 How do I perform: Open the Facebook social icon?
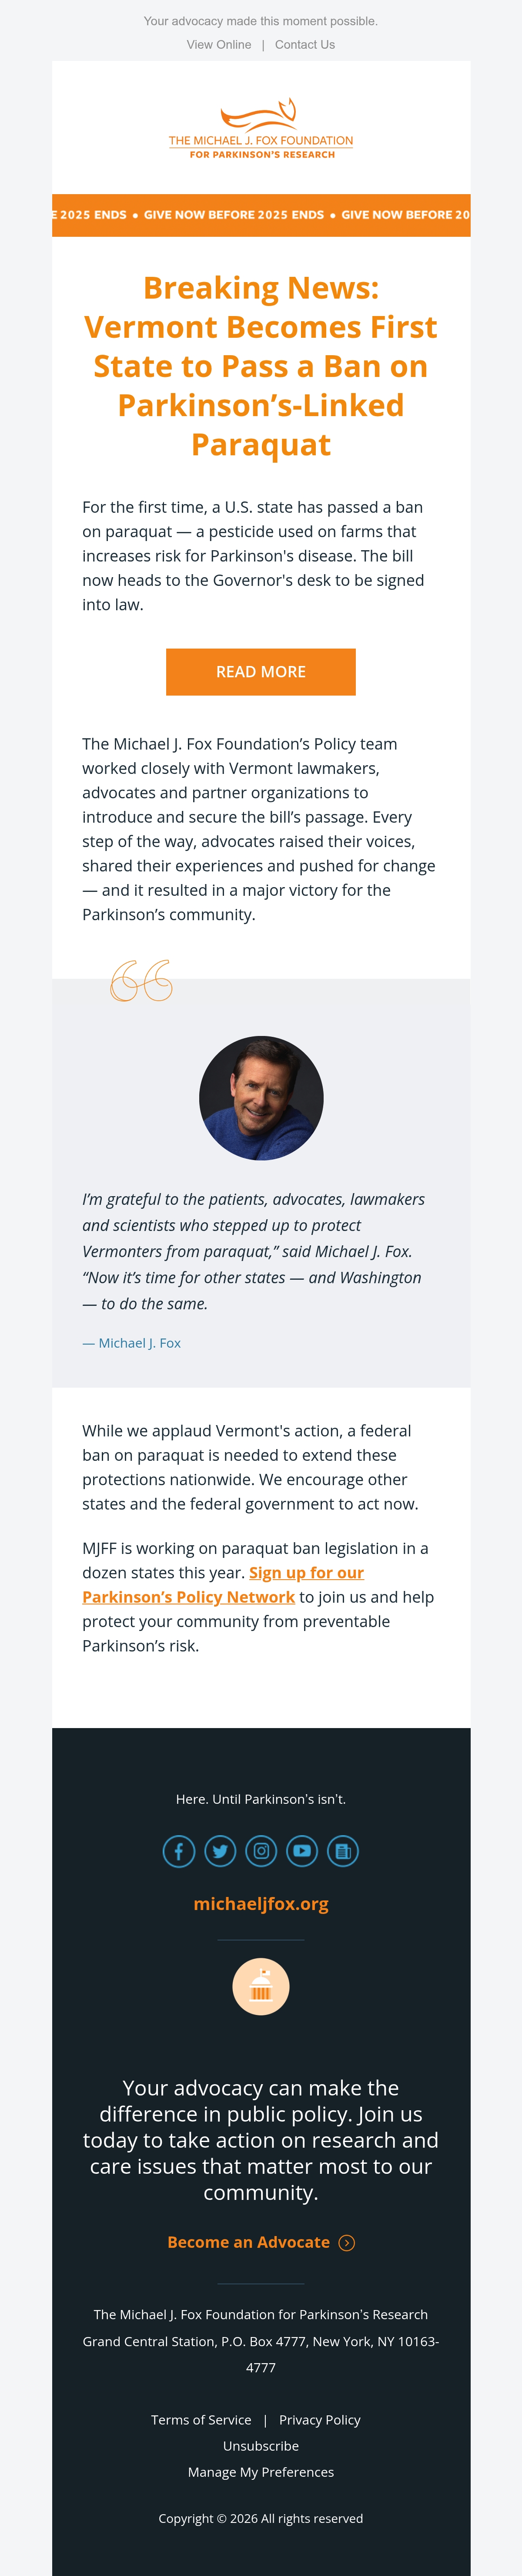point(179,1851)
